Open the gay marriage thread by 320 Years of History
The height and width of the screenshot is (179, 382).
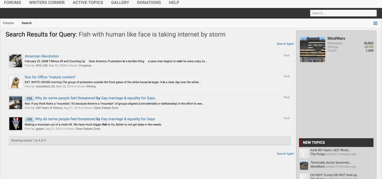(95, 98)
